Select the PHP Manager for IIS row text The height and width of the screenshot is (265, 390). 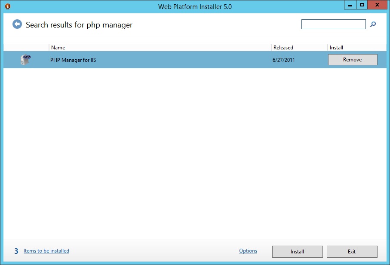click(73, 60)
